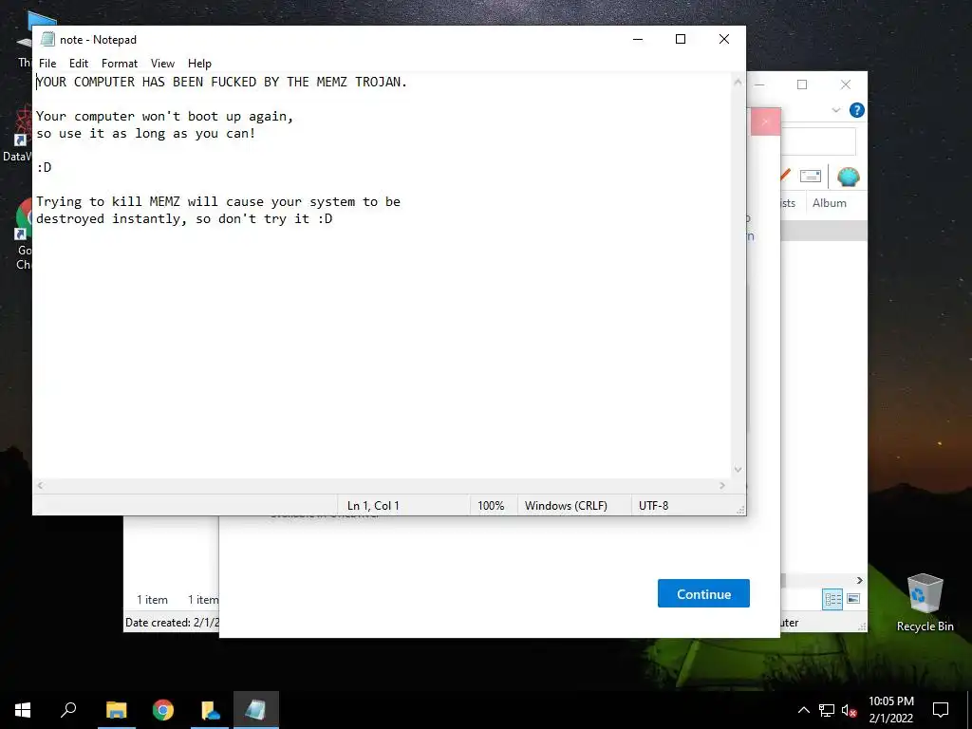Click the search box in Explorer window
Viewport: 972px width, 729px height.
pyautogui.click(x=817, y=141)
